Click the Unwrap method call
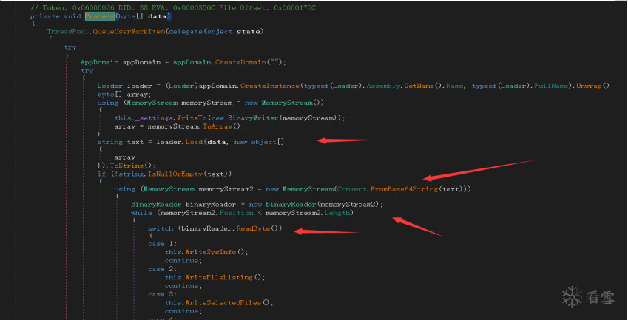Screen dimensions: 628x320 click(590, 86)
